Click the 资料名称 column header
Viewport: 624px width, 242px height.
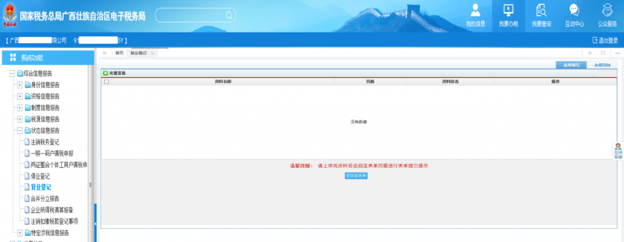223,82
